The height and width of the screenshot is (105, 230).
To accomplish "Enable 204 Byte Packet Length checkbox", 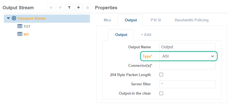I will coord(161,75).
